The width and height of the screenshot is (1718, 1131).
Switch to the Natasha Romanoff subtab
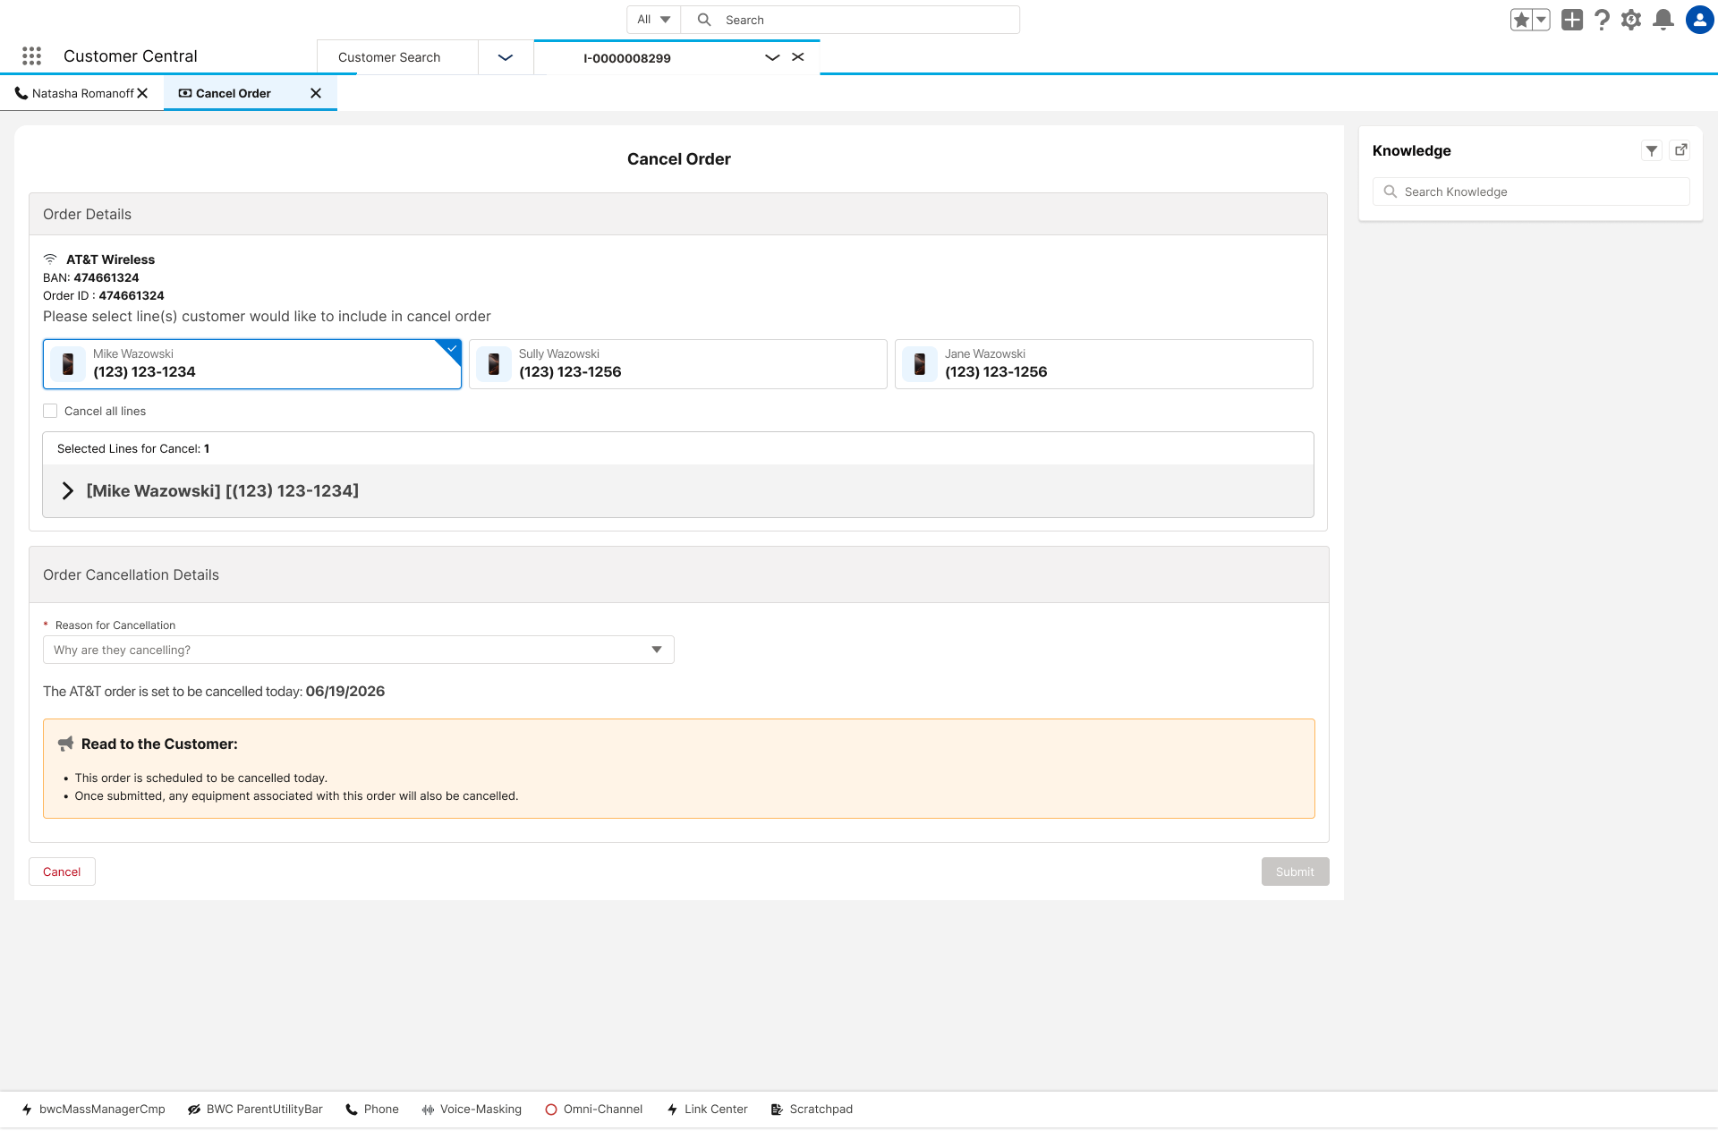point(81,93)
